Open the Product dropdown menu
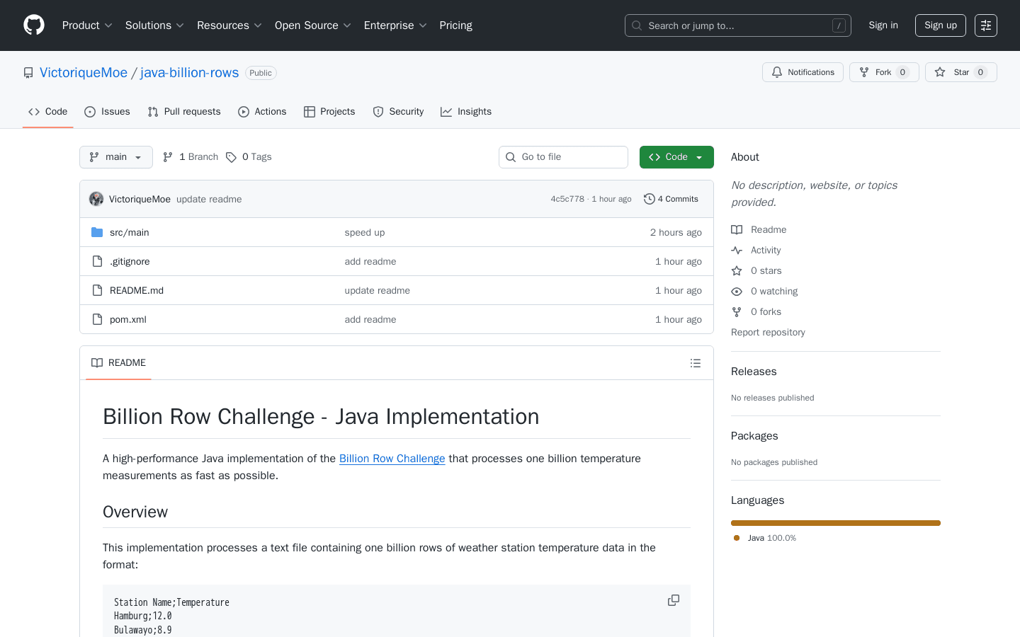1020x637 pixels. click(x=86, y=25)
